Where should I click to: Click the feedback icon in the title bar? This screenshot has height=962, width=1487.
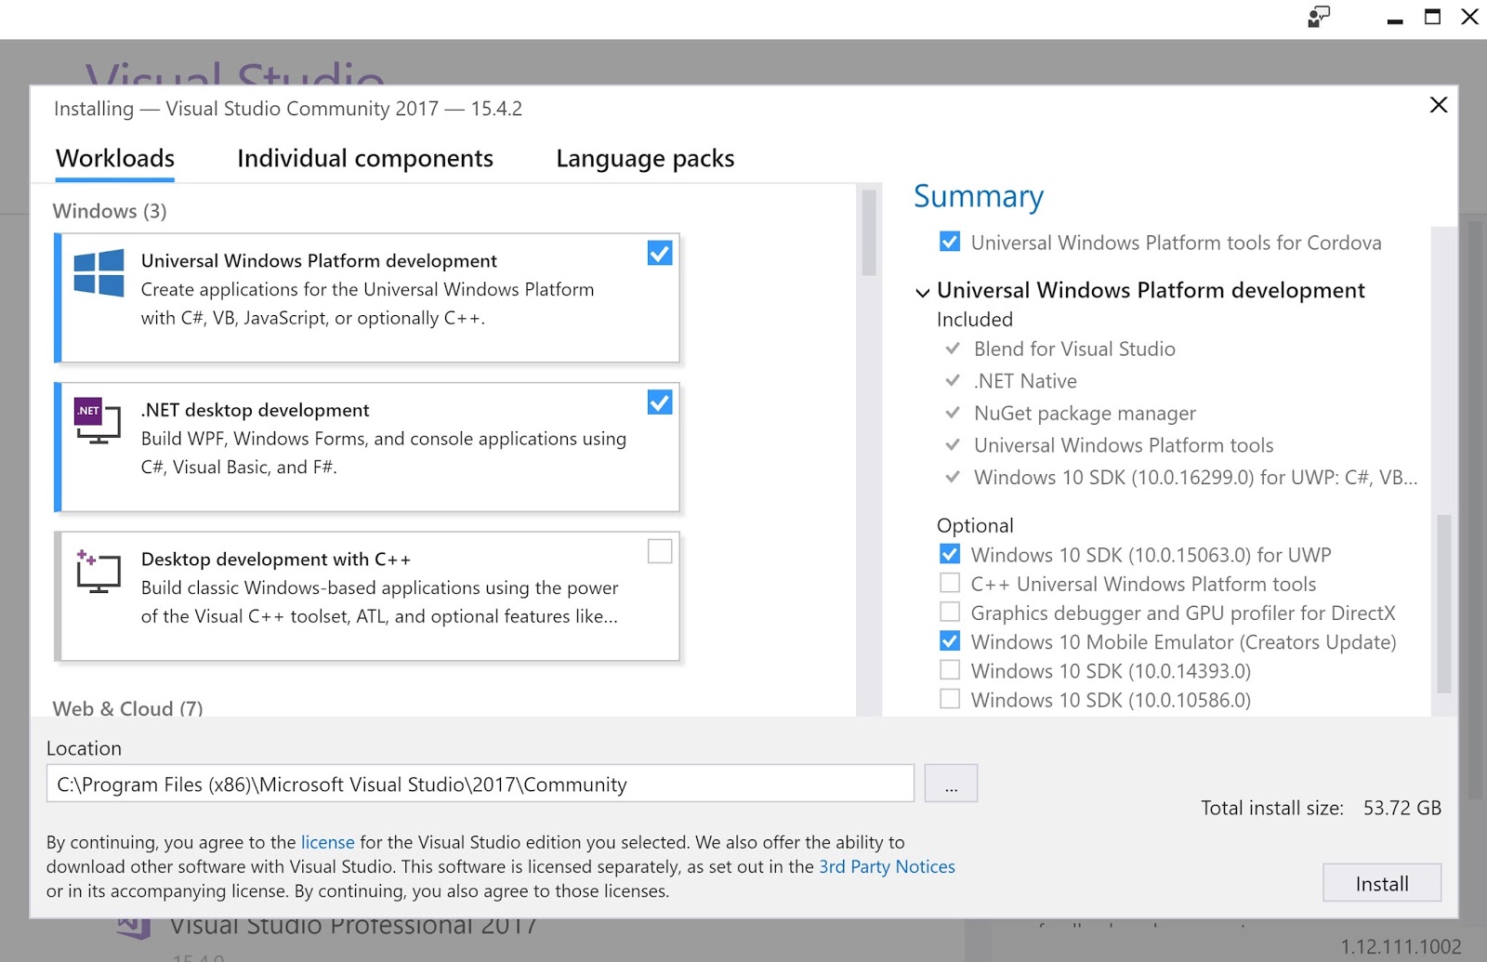click(1319, 18)
